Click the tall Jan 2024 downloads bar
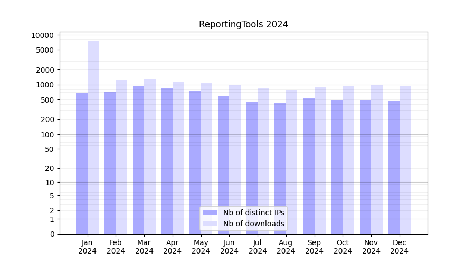 (x=93, y=137)
